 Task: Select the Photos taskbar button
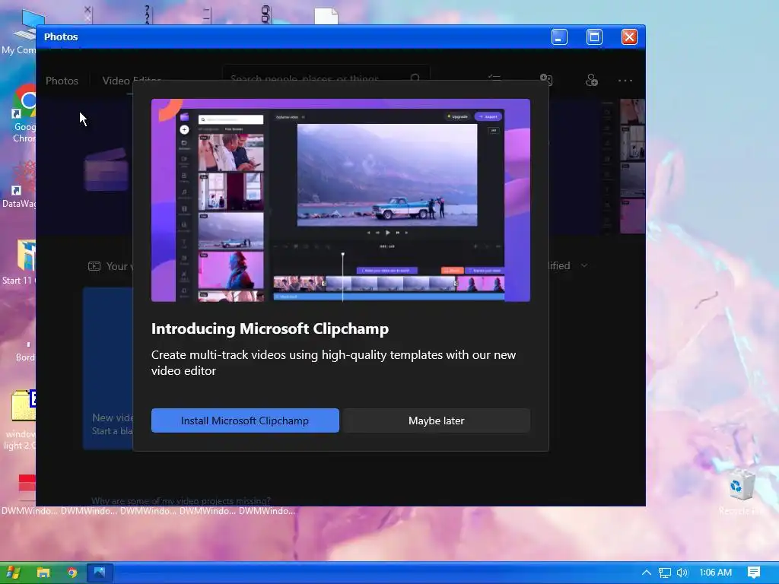[100, 573]
